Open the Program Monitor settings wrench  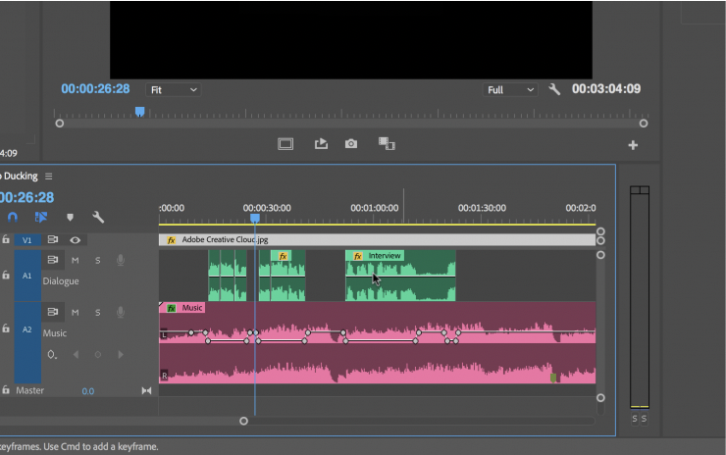(554, 89)
